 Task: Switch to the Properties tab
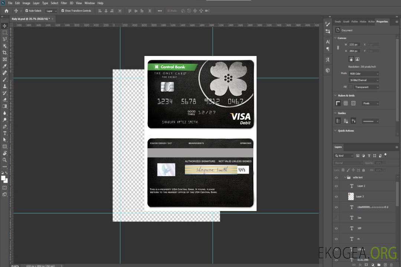click(382, 22)
